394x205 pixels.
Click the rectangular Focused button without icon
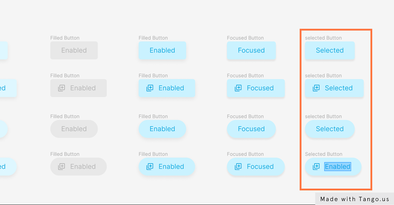[x=251, y=50]
